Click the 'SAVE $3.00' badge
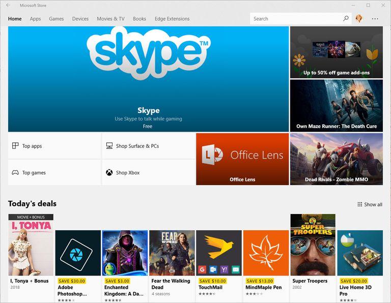 (117, 281)
